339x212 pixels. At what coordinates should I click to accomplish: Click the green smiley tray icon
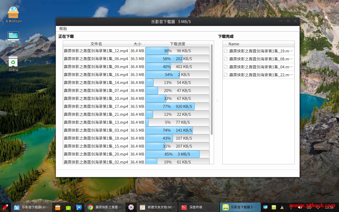click(x=274, y=207)
